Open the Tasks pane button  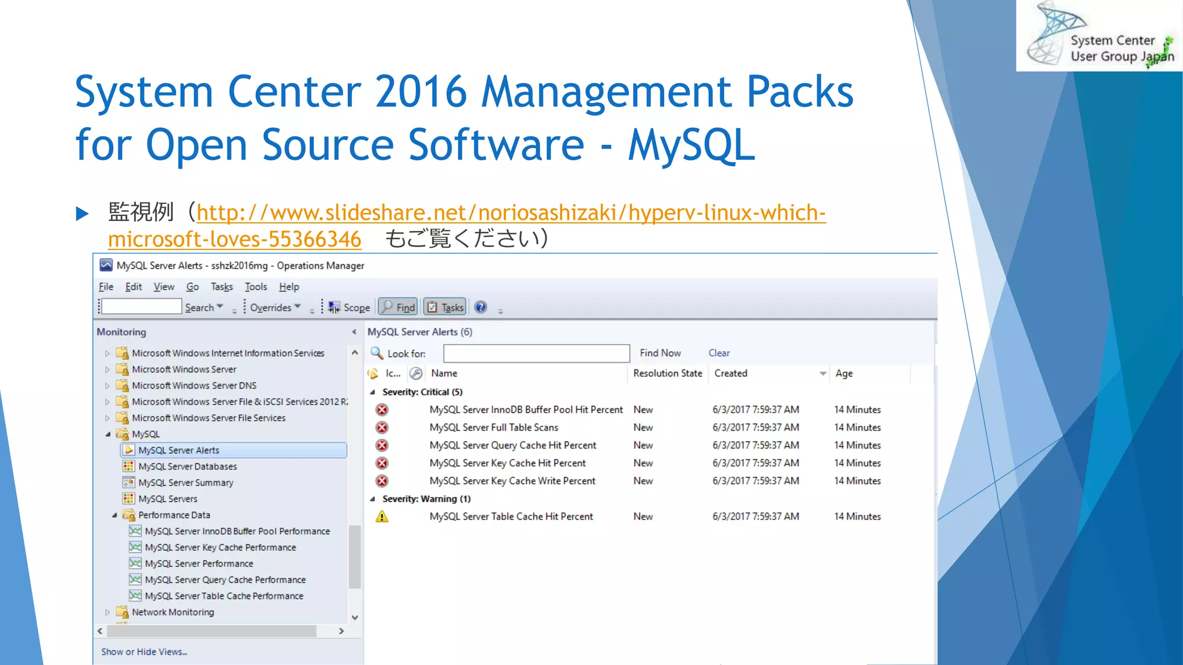point(445,308)
